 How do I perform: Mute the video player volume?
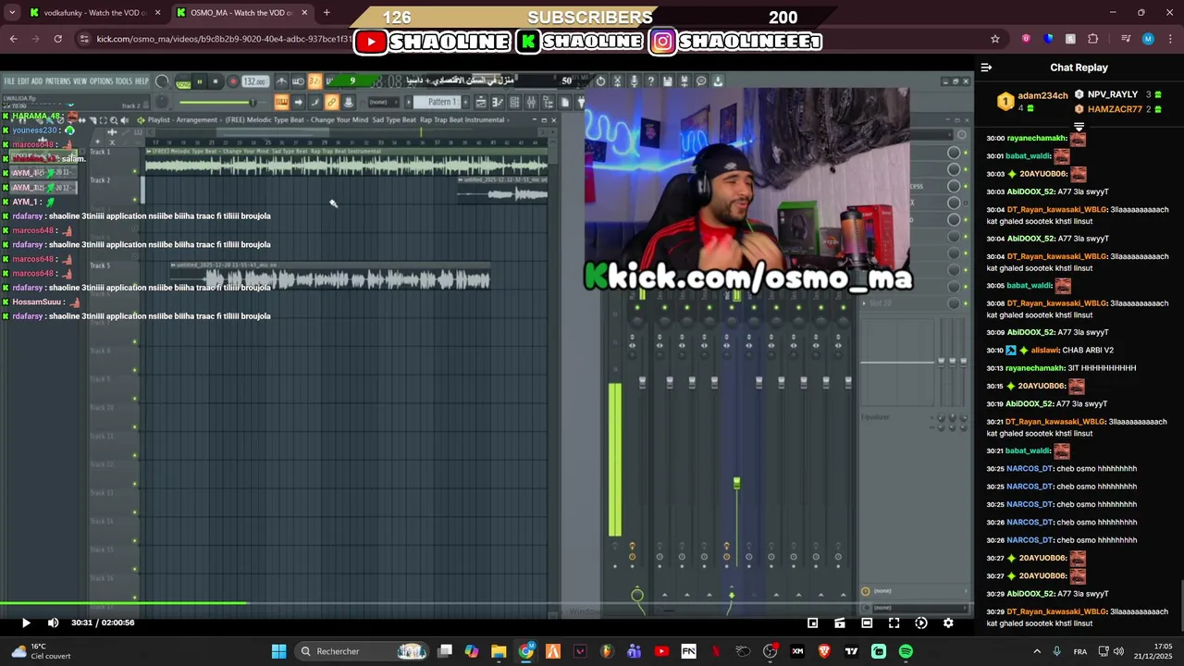(53, 623)
